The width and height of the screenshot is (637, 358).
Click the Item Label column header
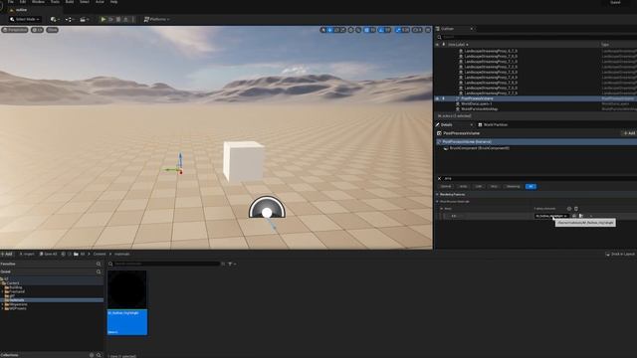point(458,44)
